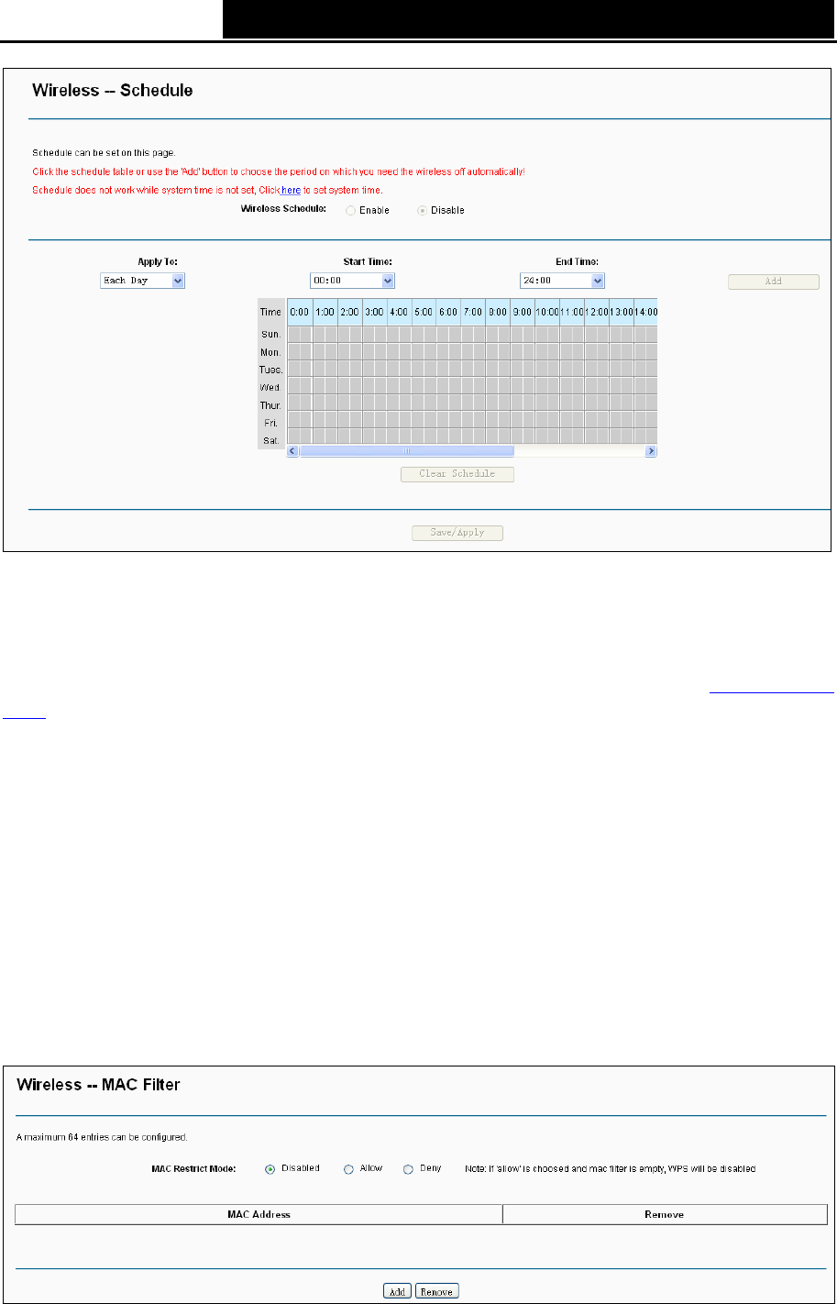Click the Wed. row label
The height and width of the screenshot is (1304, 837).
point(271,387)
